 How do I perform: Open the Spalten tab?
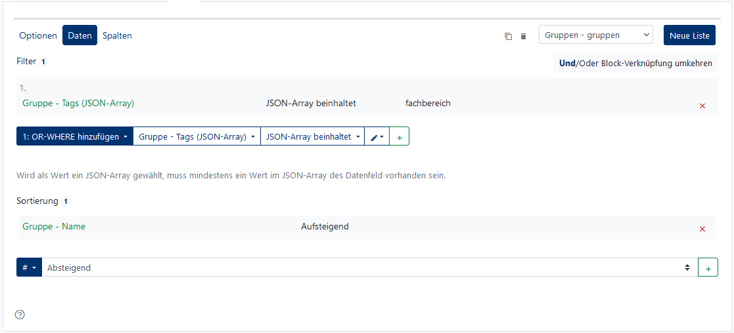(x=117, y=35)
